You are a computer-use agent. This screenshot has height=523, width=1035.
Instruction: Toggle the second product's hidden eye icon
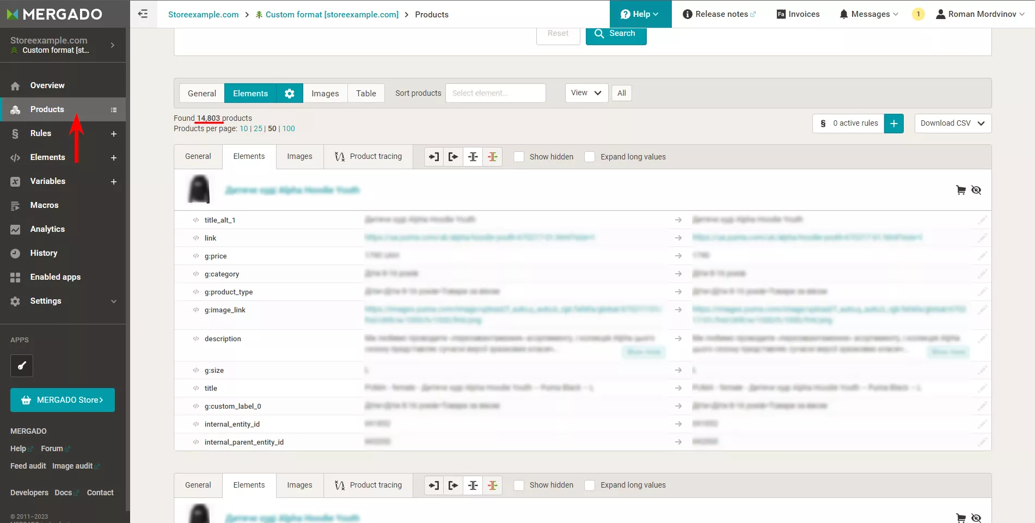click(x=976, y=518)
